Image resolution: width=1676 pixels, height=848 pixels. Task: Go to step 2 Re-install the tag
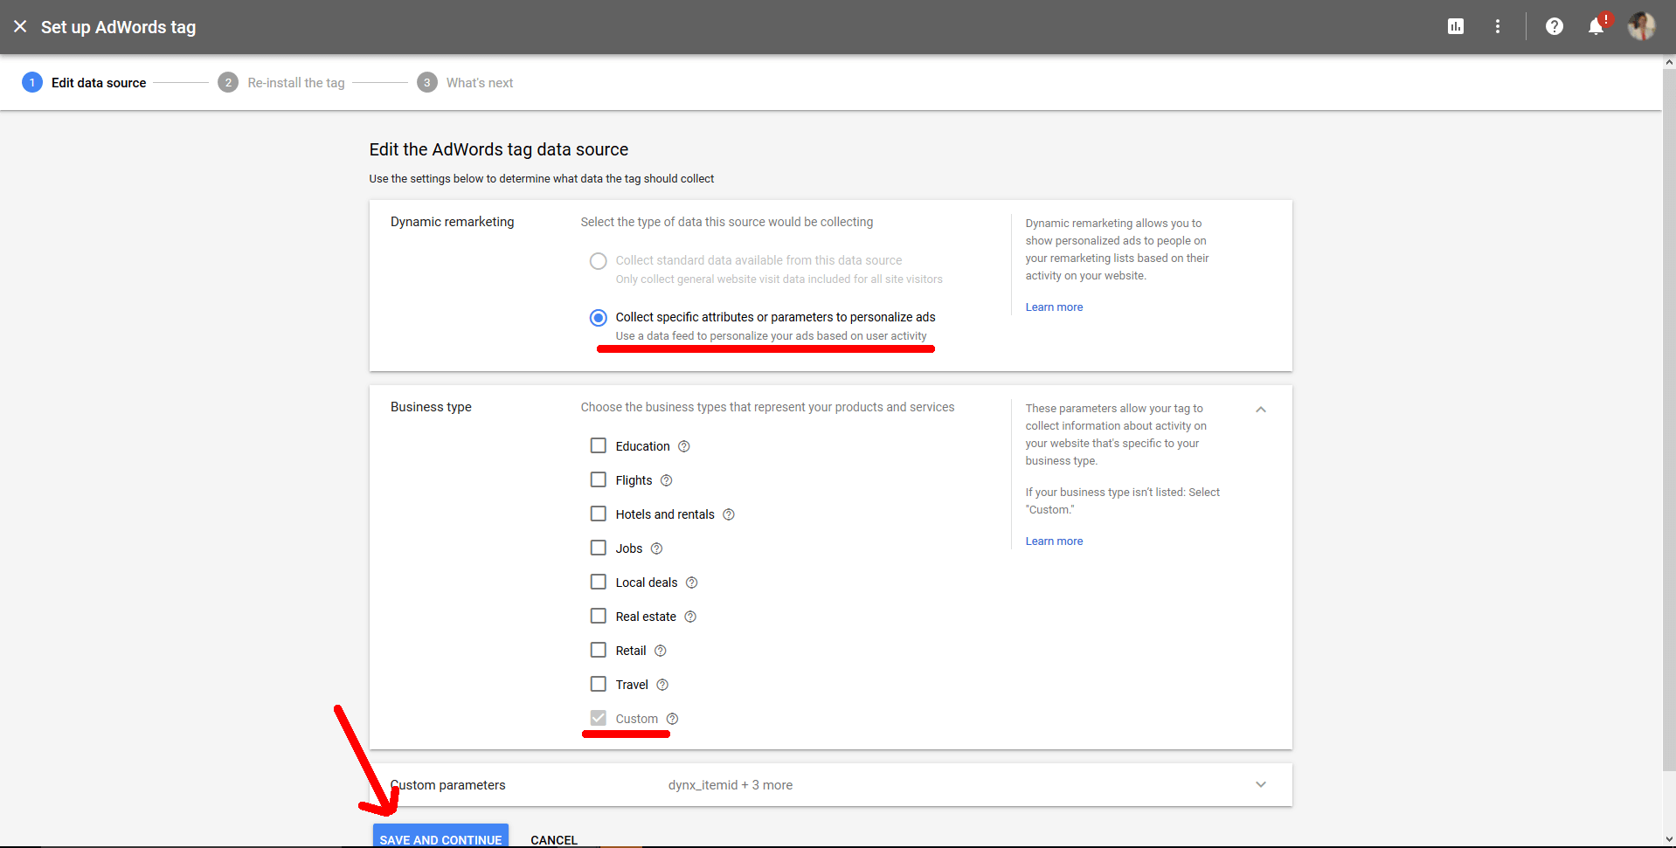click(281, 83)
